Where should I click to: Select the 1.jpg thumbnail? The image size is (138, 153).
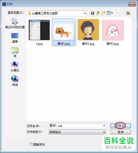(x=39, y=30)
